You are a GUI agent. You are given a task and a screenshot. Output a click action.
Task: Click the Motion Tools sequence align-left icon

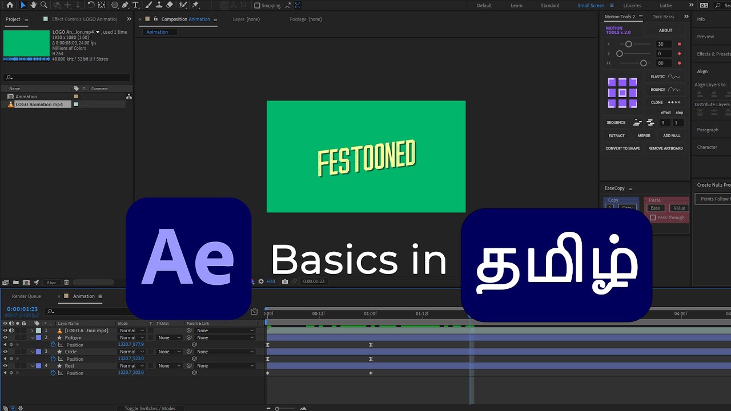coord(637,123)
